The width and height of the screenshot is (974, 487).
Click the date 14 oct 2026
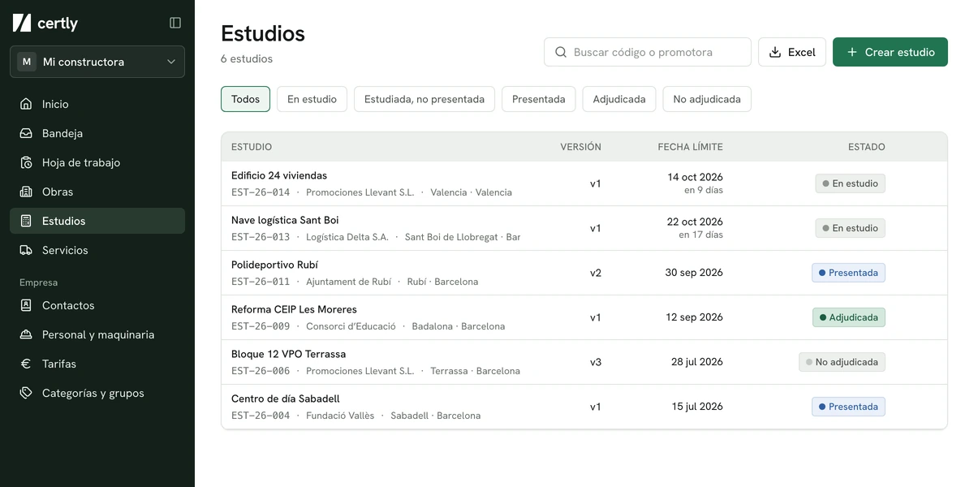click(x=695, y=177)
